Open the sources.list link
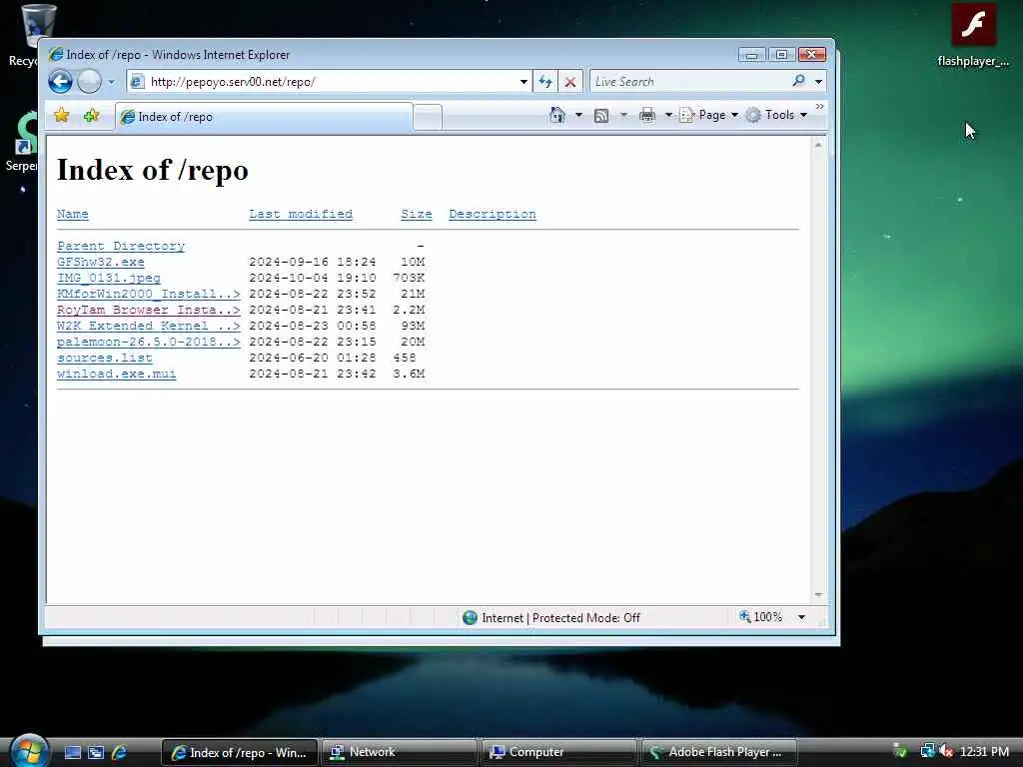The height and width of the screenshot is (767, 1023). pos(104,358)
